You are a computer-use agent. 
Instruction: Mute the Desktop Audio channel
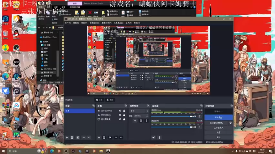[195, 127]
